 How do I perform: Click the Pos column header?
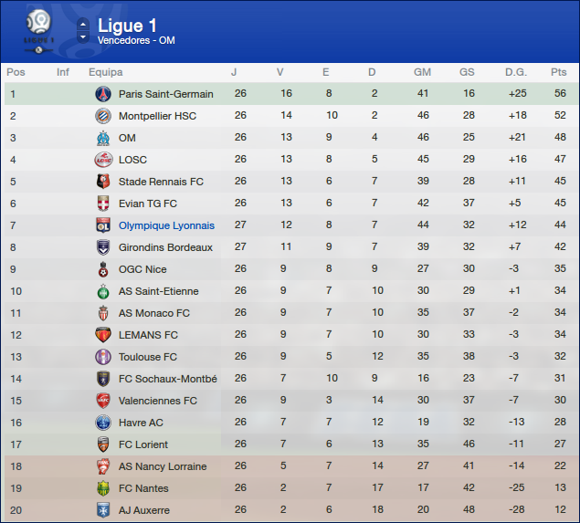tap(16, 72)
